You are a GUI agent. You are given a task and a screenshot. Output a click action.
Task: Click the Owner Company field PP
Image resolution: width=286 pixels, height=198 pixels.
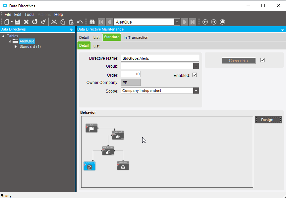point(131,83)
